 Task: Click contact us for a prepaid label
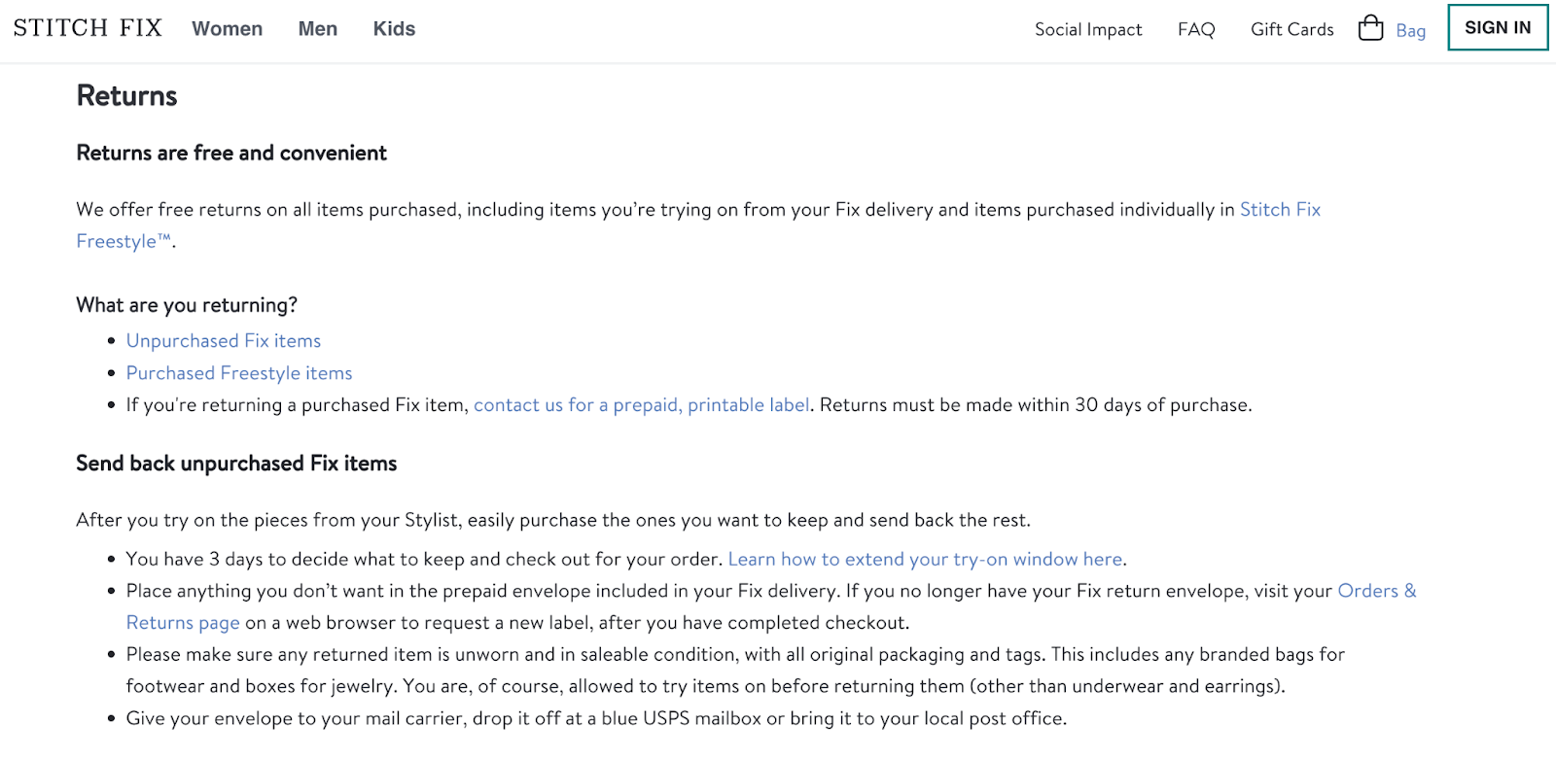pos(641,405)
